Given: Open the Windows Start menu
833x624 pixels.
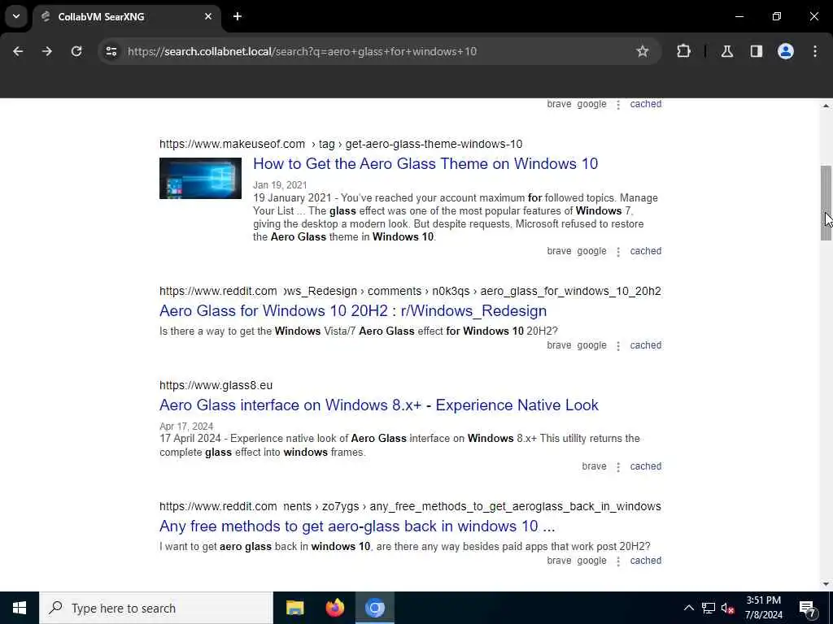Looking at the screenshot, I should pos(20,608).
